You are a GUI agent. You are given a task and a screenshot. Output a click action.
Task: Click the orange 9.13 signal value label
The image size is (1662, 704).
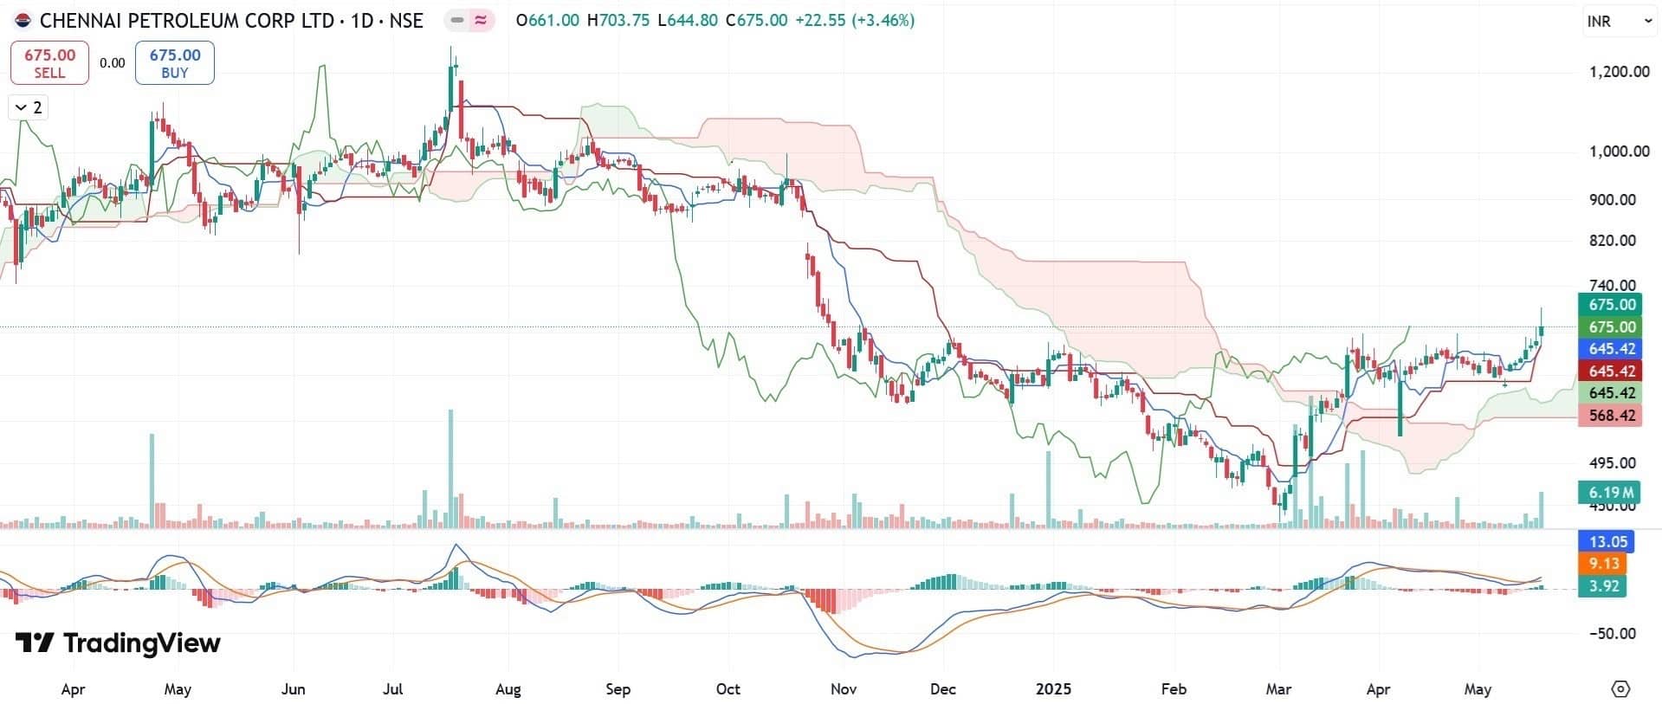point(1603,564)
